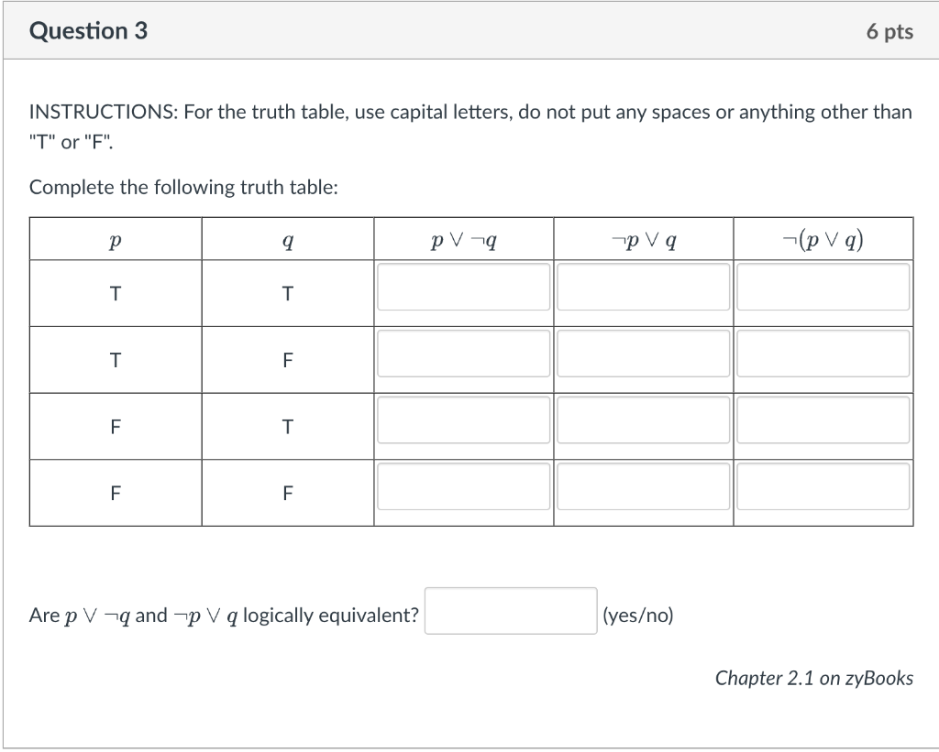Click the ¬(p ∨ q) column header
Image resolution: width=939 pixels, height=752 pixels.
click(x=823, y=240)
